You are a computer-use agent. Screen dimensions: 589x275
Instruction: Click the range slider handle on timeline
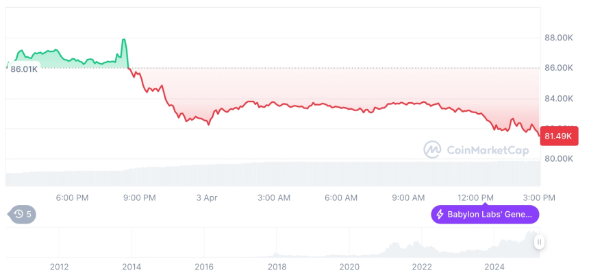[540, 241]
